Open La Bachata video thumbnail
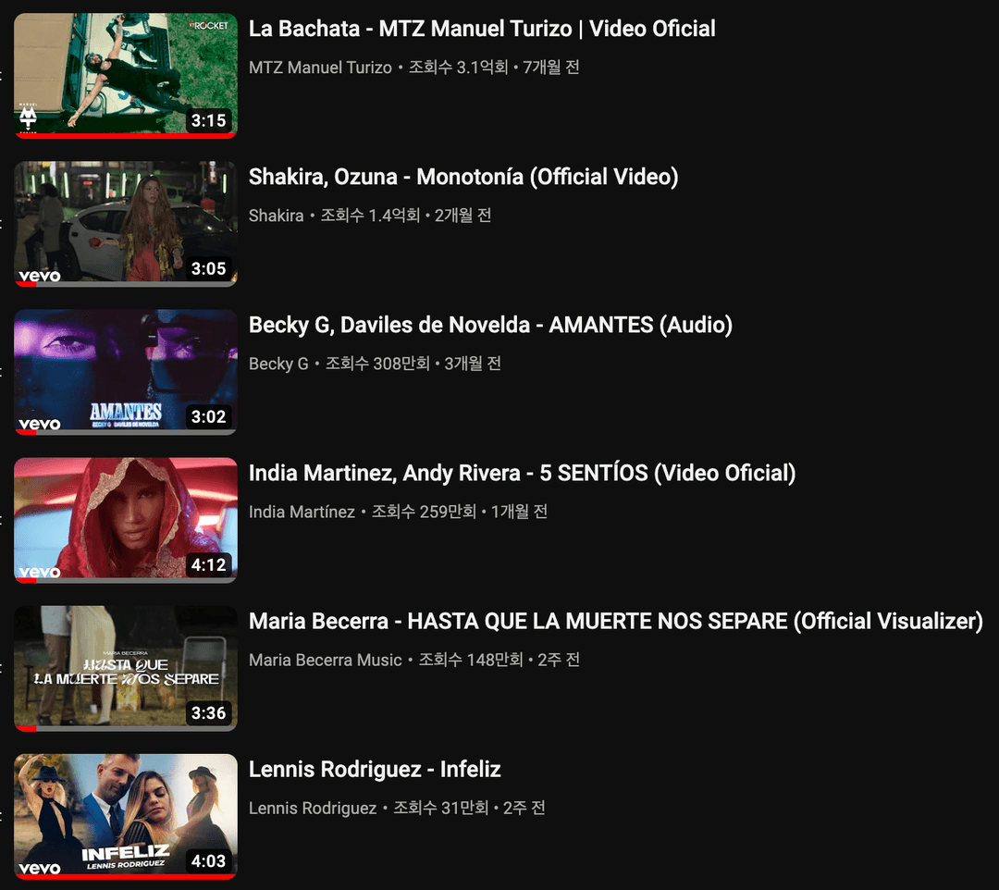The height and width of the screenshot is (890, 999). click(x=126, y=75)
